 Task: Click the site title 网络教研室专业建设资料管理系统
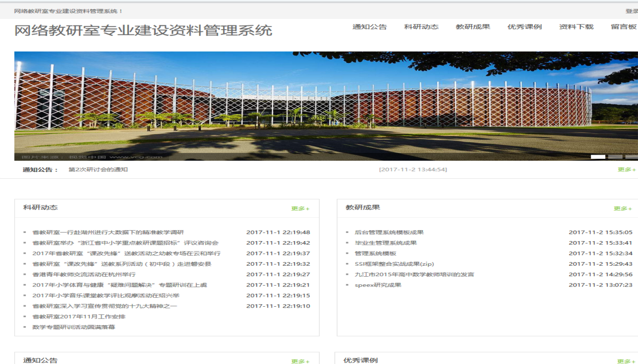143,30
